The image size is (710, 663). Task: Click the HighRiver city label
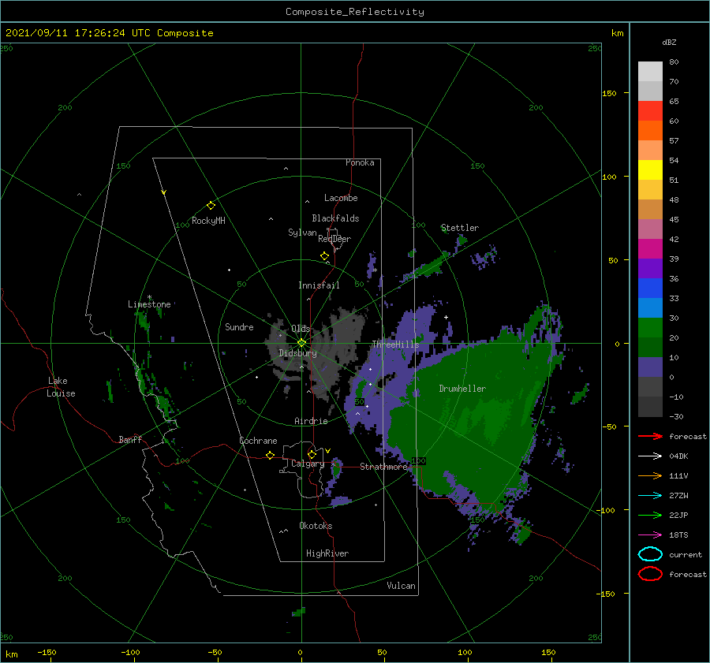pyautogui.click(x=327, y=553)
